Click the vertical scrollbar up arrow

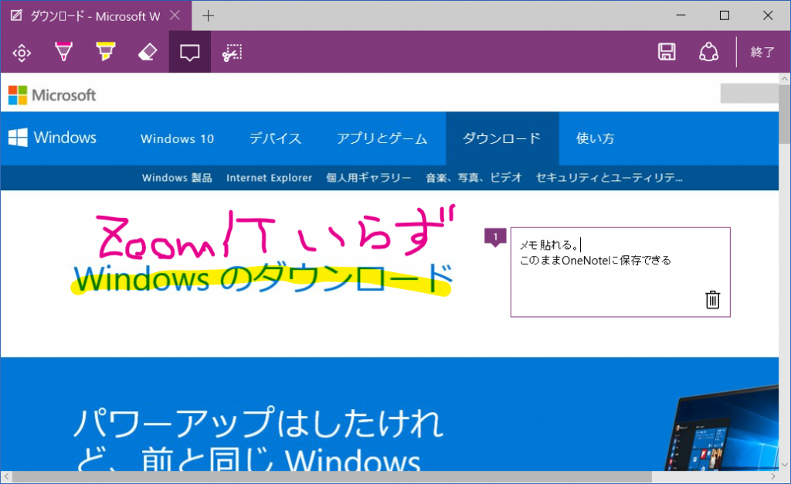coord(785,79)
